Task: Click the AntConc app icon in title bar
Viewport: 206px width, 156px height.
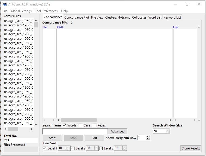Action: click(x=5, y=4)
